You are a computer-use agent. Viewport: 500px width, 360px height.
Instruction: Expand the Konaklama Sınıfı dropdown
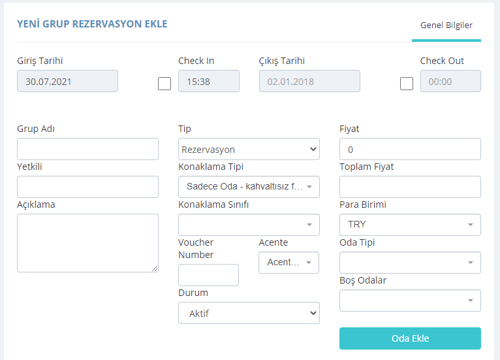tap(249, 225)
